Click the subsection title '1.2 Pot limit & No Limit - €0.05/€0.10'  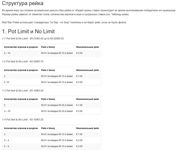click(23, 61)
